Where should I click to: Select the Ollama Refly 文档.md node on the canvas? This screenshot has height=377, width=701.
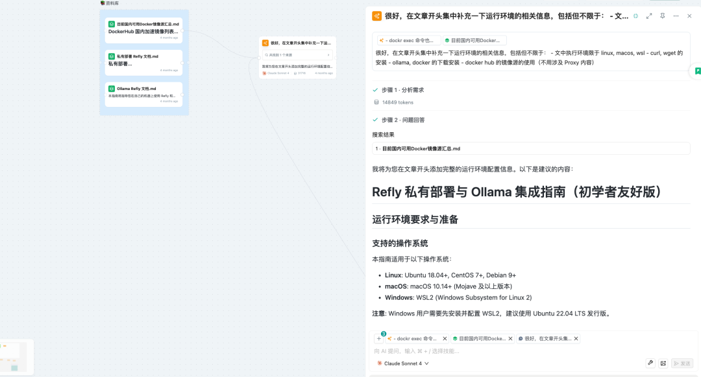tap(143, 95)
